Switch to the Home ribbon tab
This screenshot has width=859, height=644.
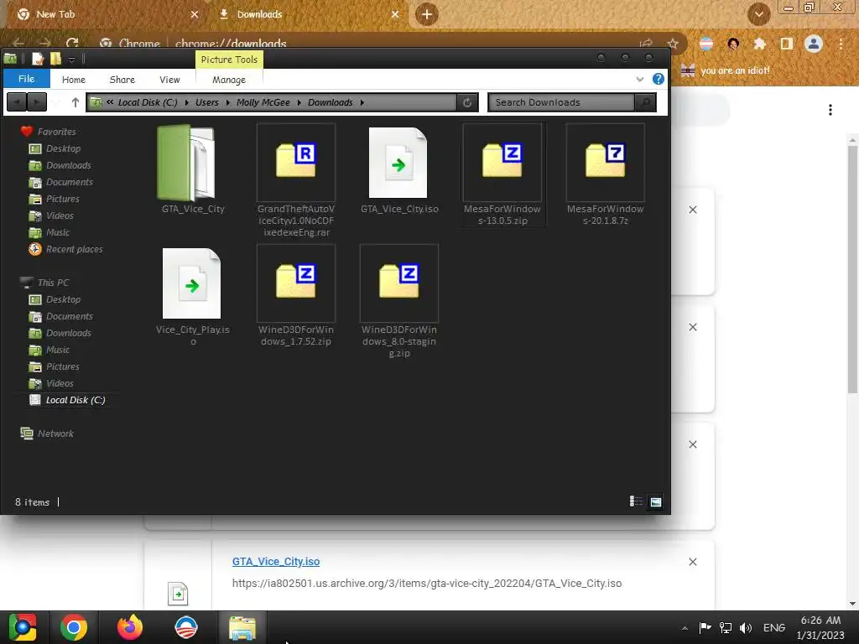74,80
